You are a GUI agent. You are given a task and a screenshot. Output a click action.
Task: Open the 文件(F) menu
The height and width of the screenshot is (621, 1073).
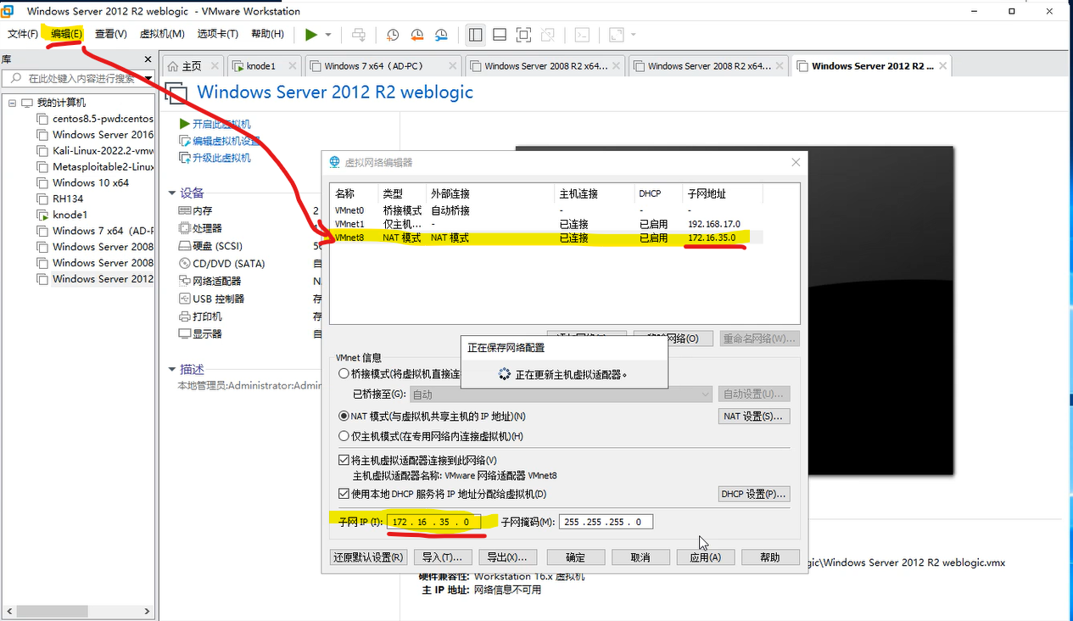click(x=23, y=34)
